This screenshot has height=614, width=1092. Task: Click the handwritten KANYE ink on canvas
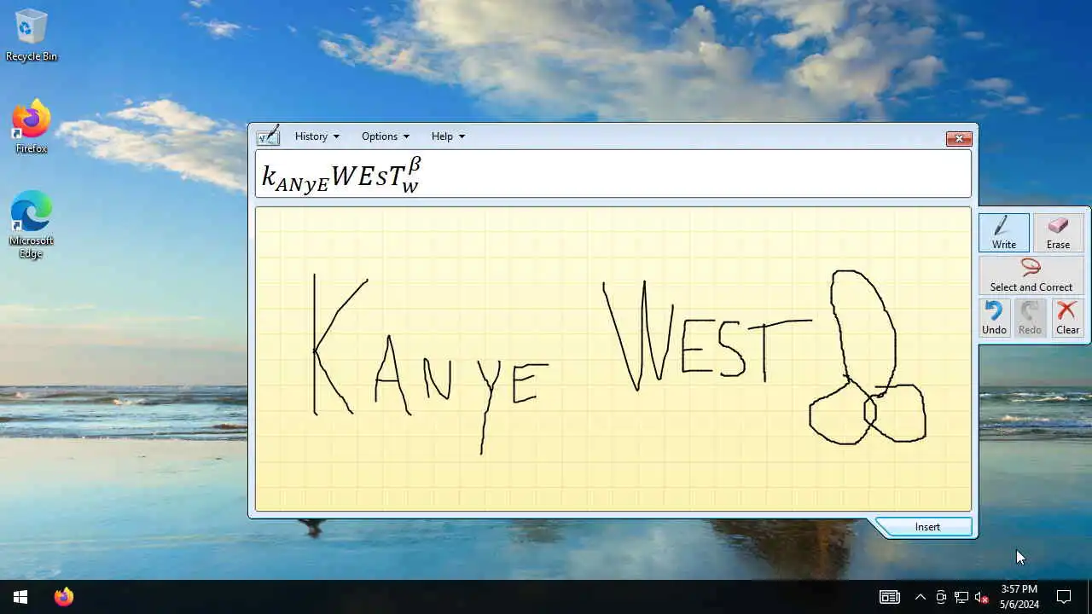pos(430,363)
